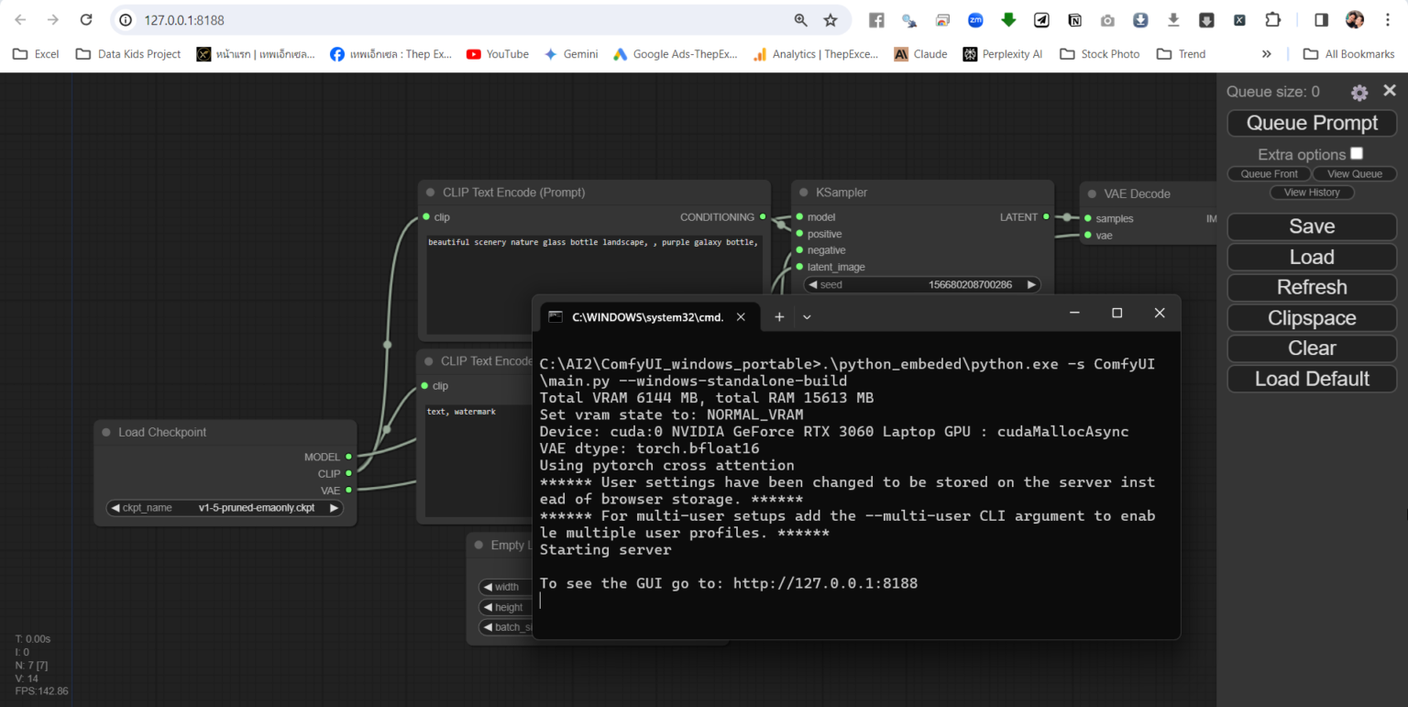
Task: Open the browser extensions puzzle icon
Action: pos(1272,19)
